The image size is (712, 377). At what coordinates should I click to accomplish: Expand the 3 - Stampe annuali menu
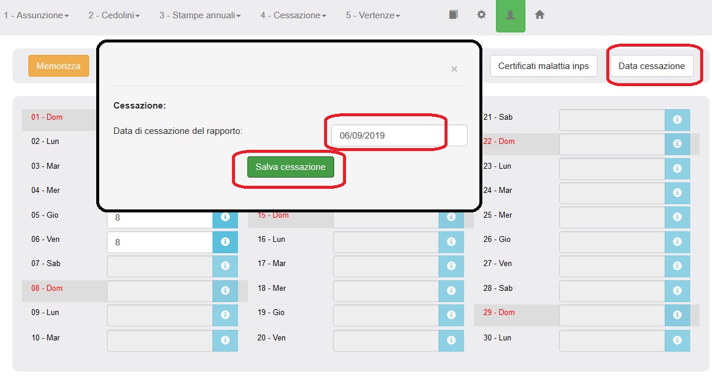coord(200,15)
